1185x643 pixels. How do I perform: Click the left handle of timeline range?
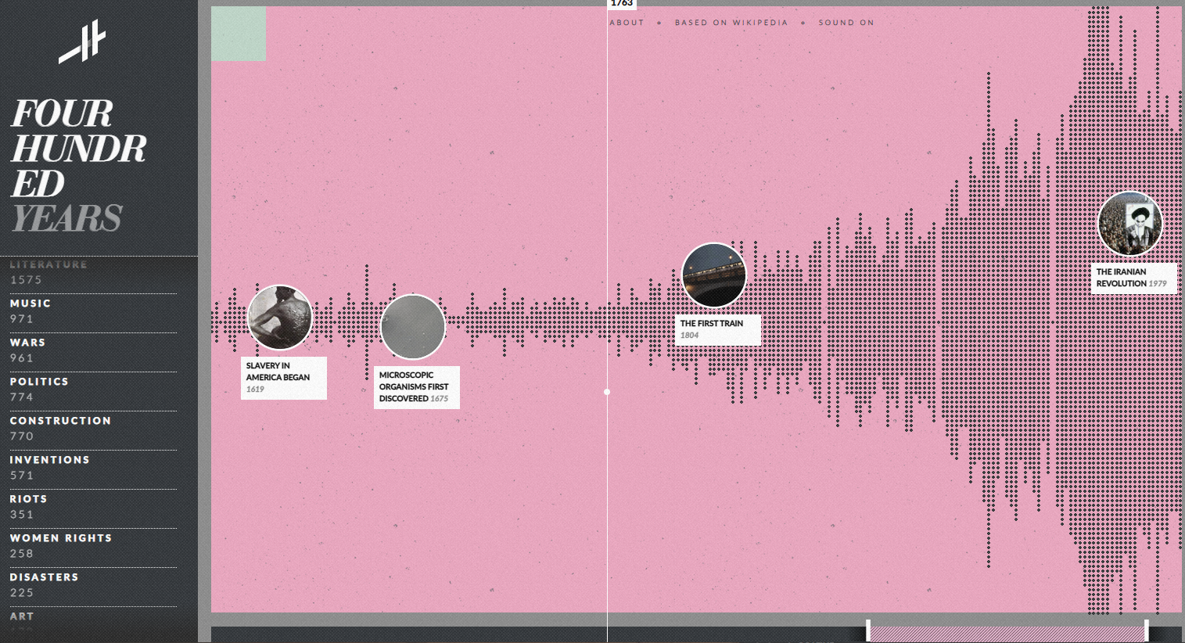[867, 631]
